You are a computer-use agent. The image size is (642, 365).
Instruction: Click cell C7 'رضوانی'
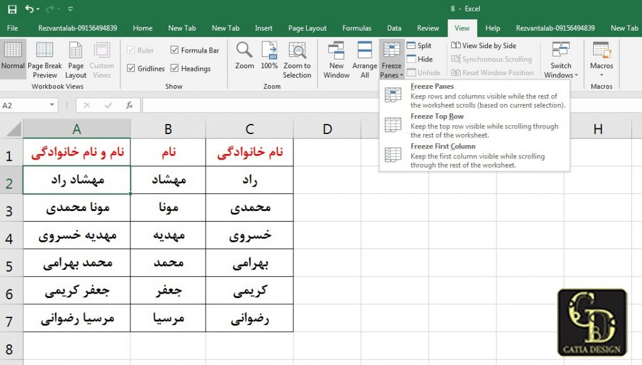click(250, 318)
